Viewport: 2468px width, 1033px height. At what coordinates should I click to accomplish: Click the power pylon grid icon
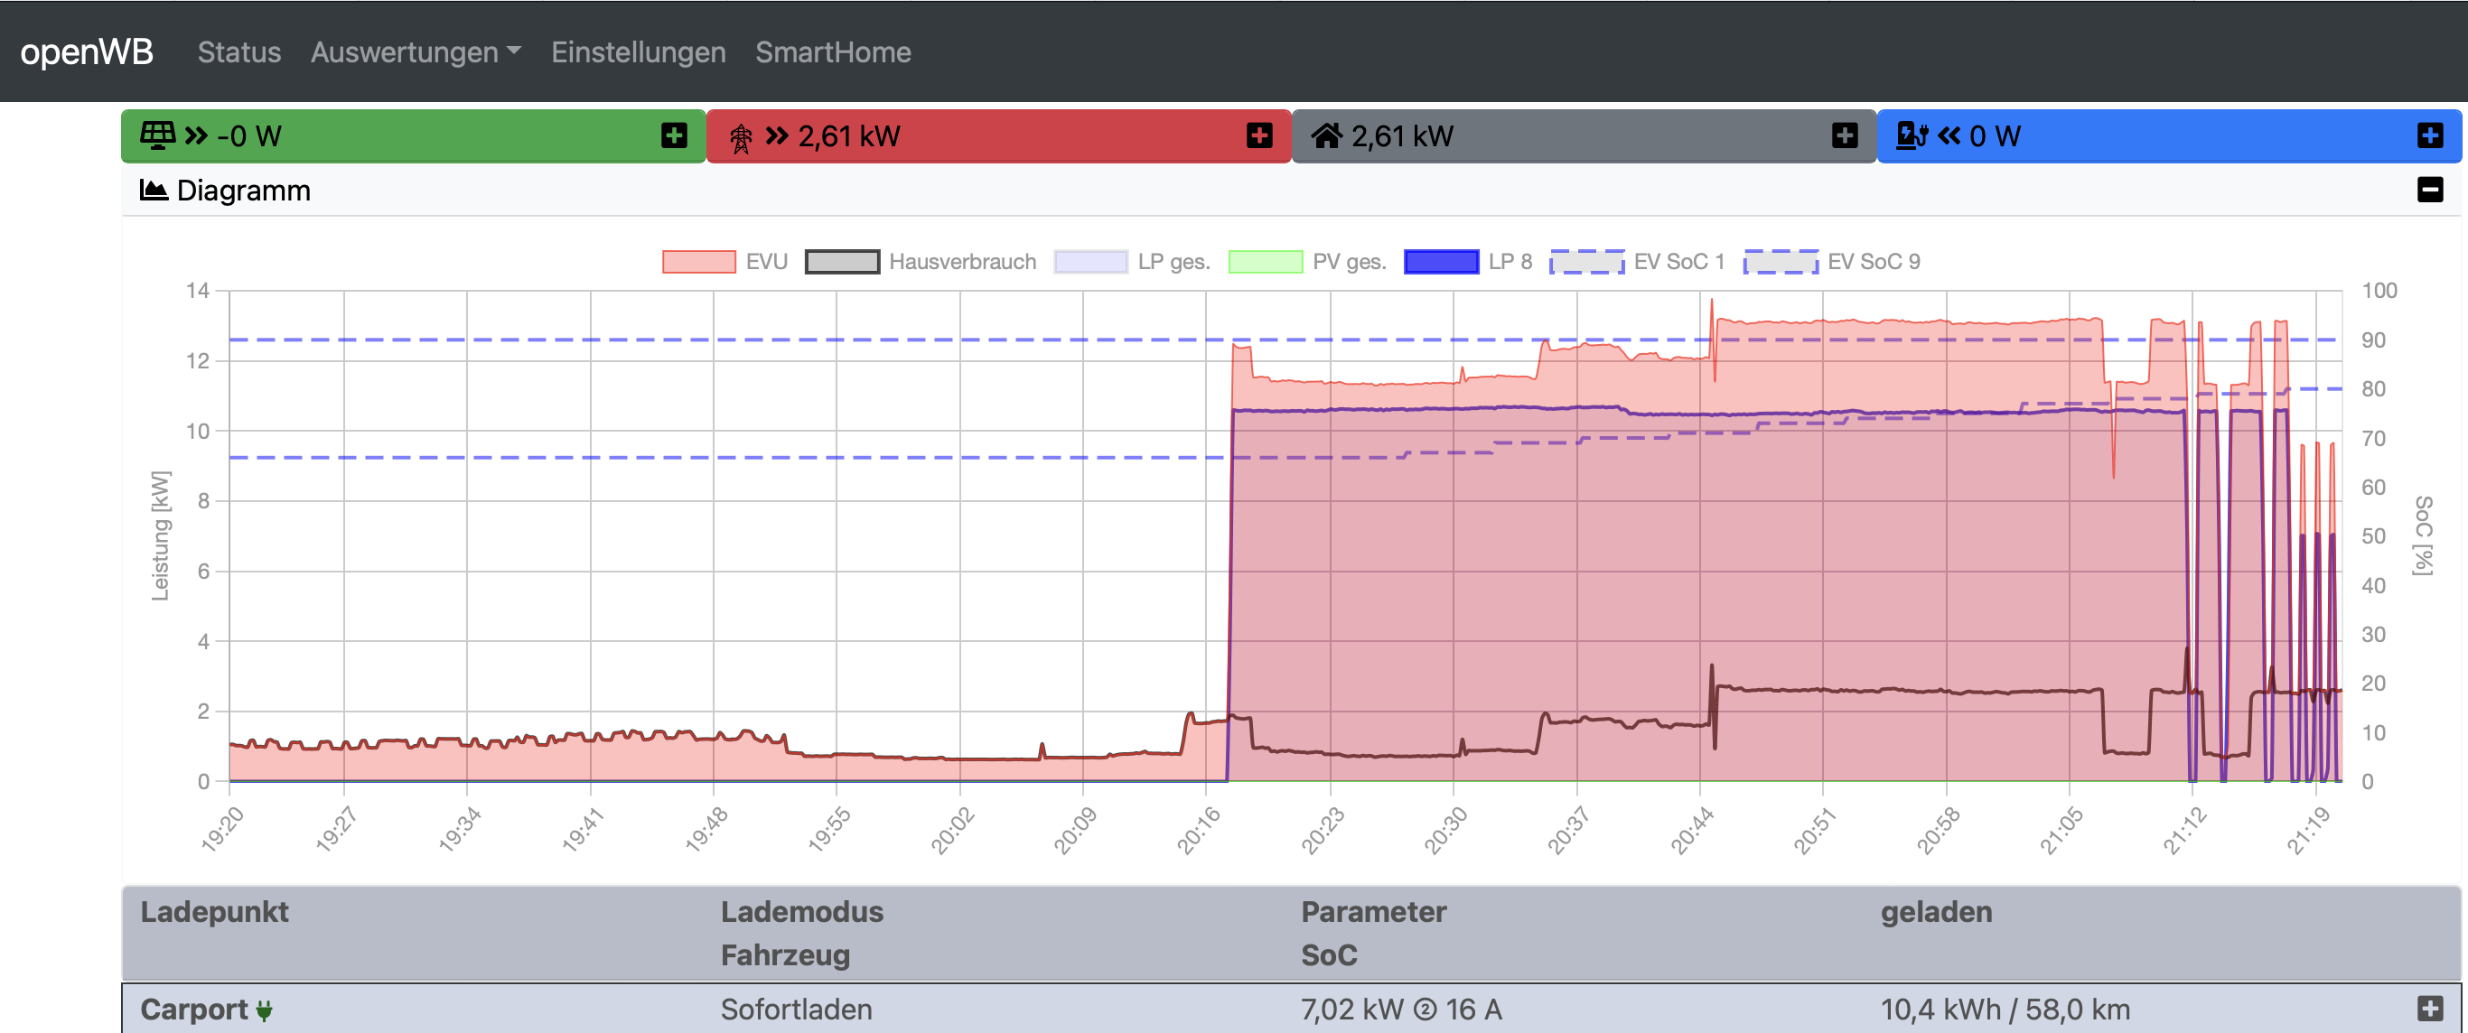(x=741, y=137)
